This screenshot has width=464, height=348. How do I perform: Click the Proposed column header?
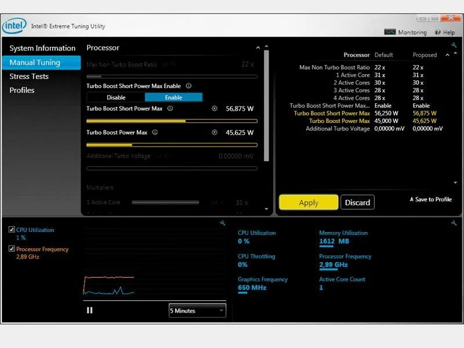[425, 55]
